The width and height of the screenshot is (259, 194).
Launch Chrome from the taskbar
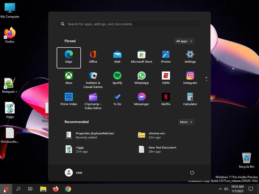(x=68, y=189)
